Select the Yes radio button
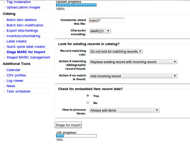 pyautogui.click(x=88, y=95)
